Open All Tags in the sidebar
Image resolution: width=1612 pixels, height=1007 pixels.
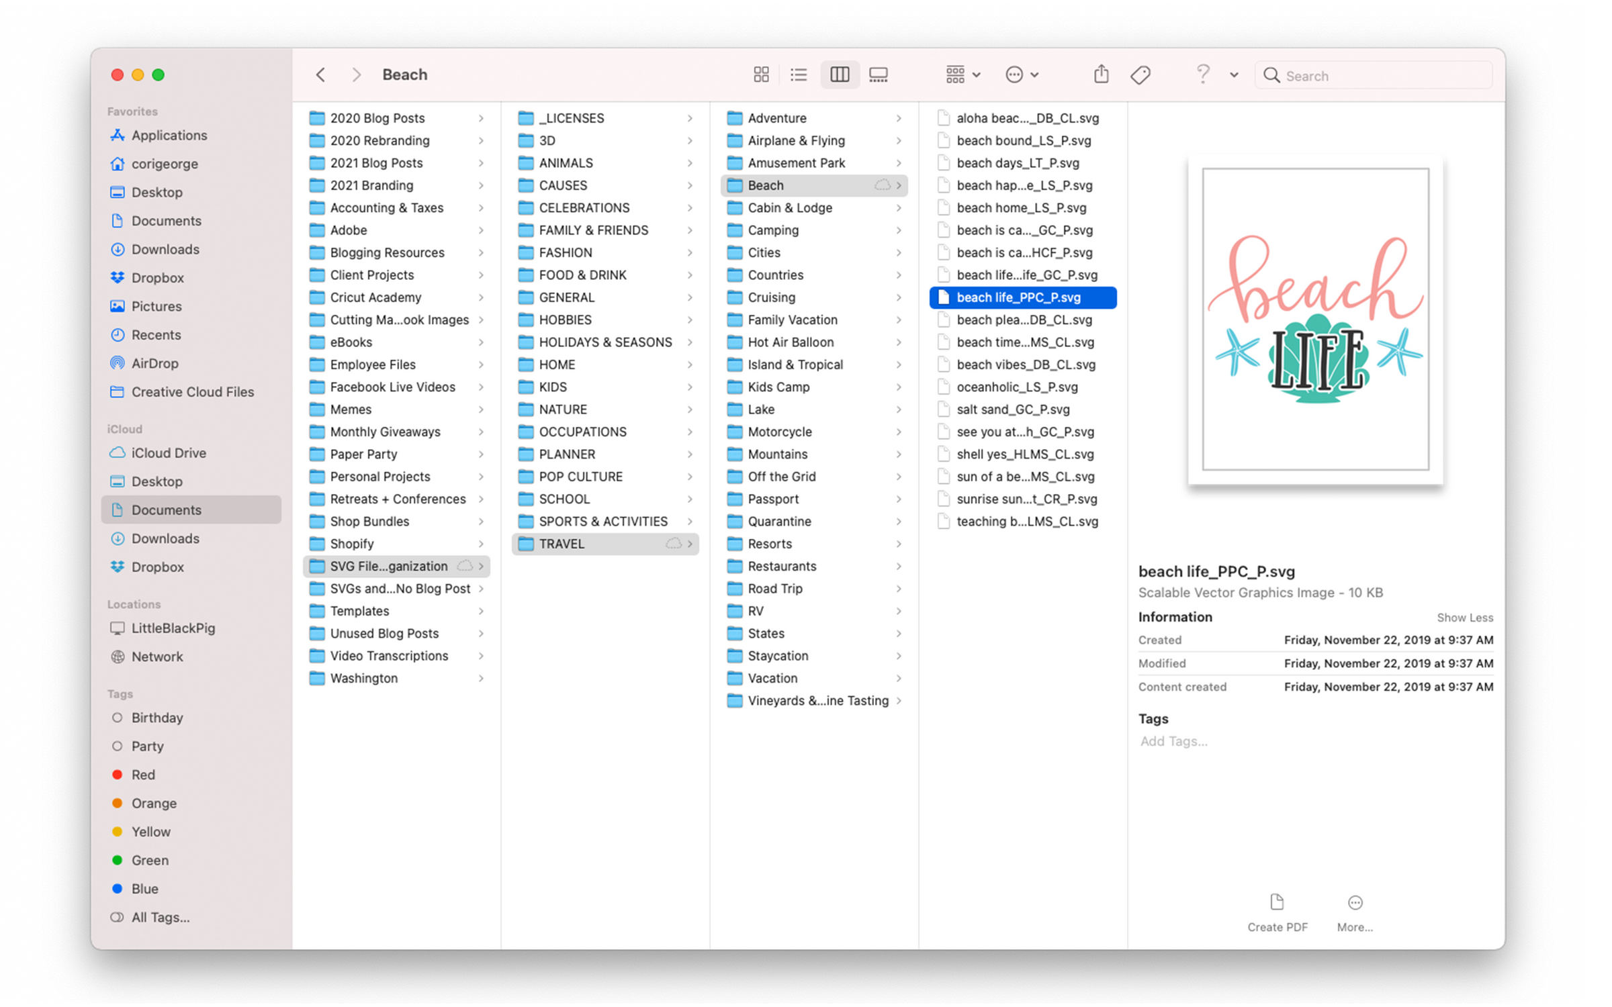click(161, 918)
